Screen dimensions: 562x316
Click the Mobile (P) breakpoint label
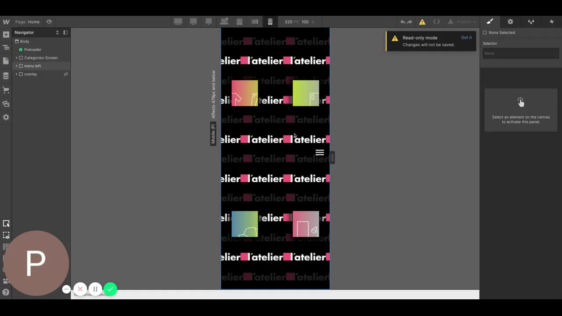[213, 133]
